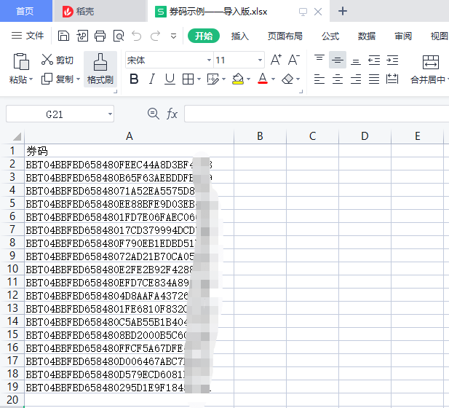Click the insert function fx icon

click(x=172, y=114)
